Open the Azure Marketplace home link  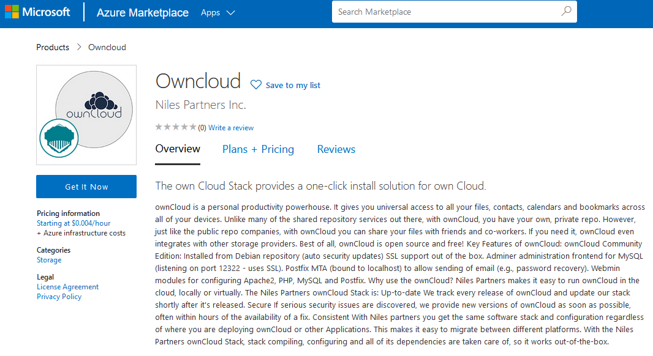point(143,13)
